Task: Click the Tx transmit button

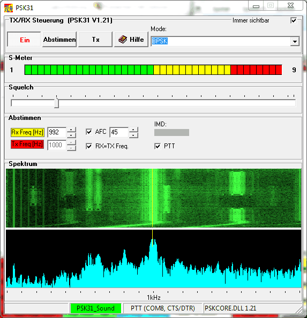Action: pos(95,39)
